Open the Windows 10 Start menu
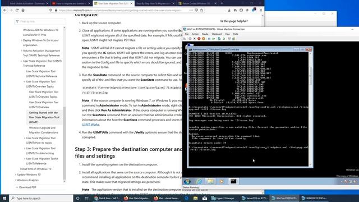The height and width of the screenshot is (202, 359). (x=4, y=198)
